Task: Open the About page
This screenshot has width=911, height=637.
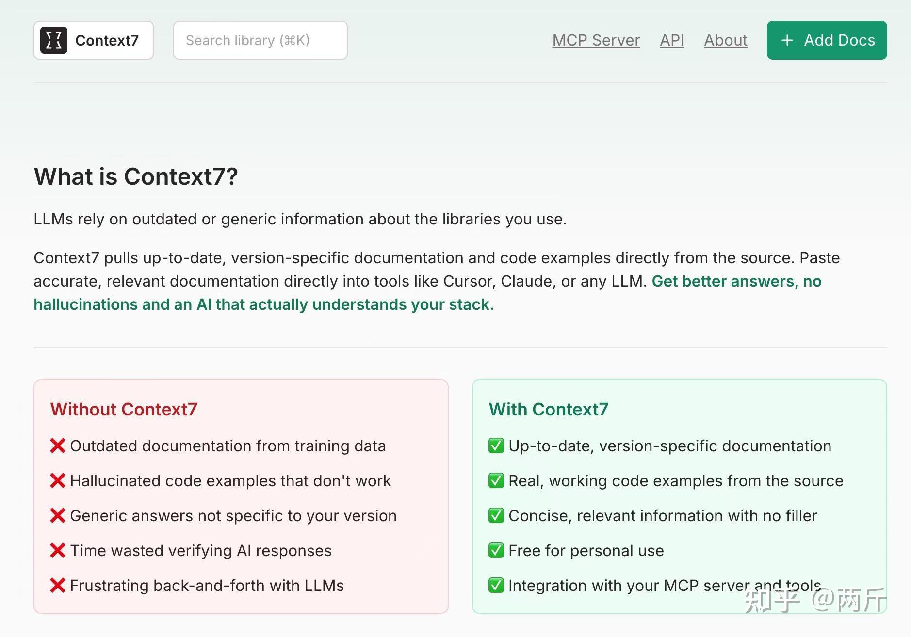Action: point(725,40)
